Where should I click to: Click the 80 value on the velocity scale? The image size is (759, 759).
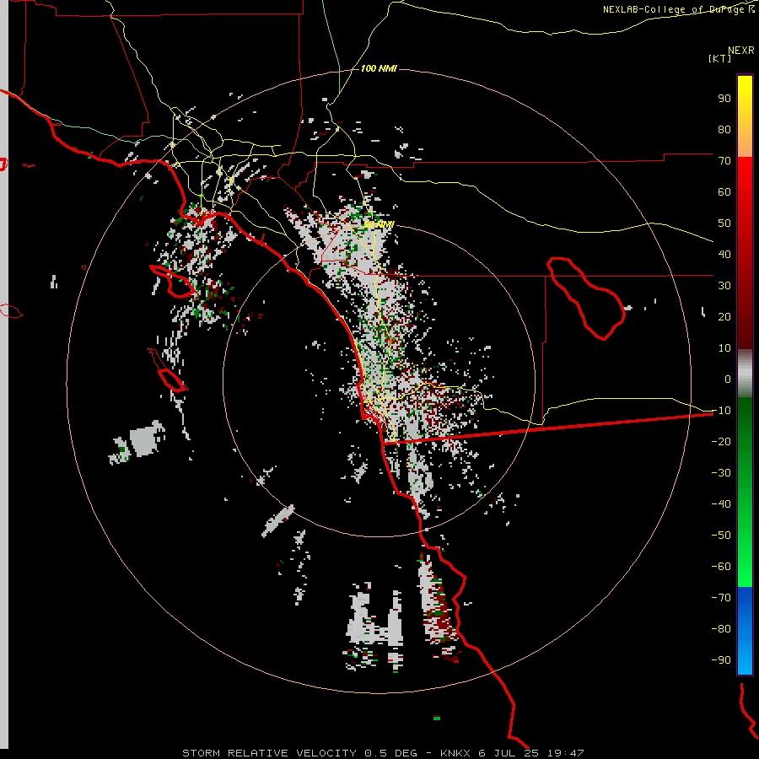pyautogui.click(x=724, y=129)
